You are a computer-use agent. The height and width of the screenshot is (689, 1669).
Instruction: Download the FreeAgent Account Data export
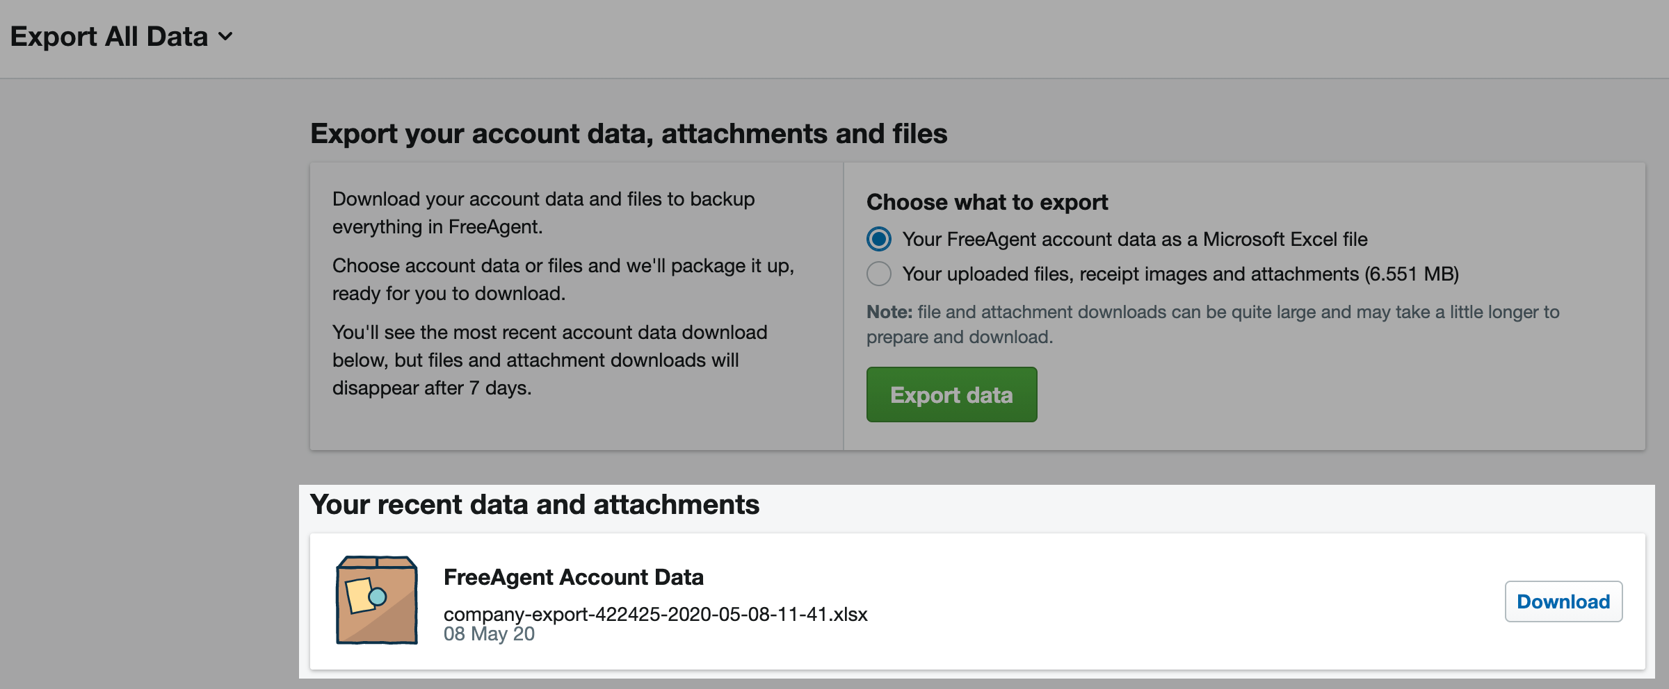(1563, 601)
